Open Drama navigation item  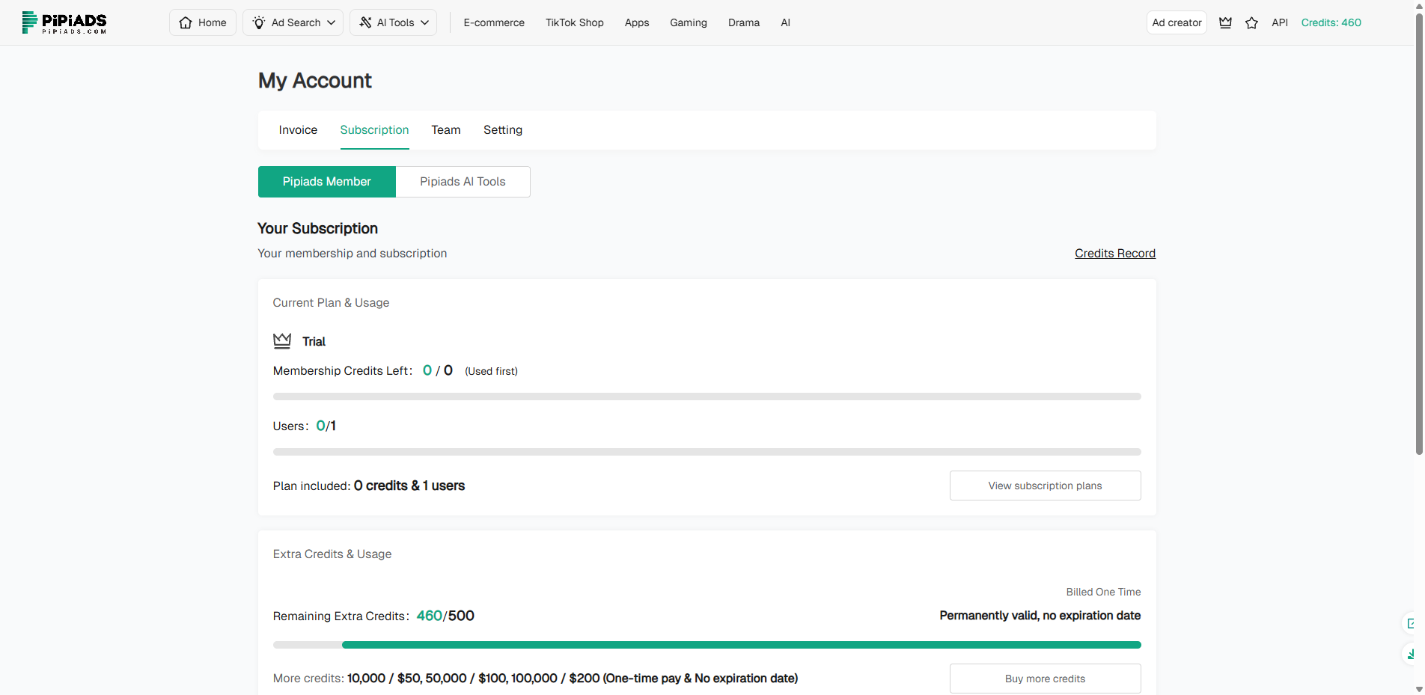pos(744,22)
